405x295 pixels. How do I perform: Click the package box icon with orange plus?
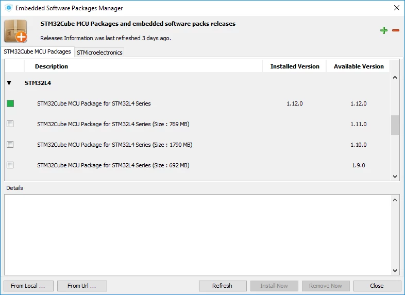click(x=16, y=31)
